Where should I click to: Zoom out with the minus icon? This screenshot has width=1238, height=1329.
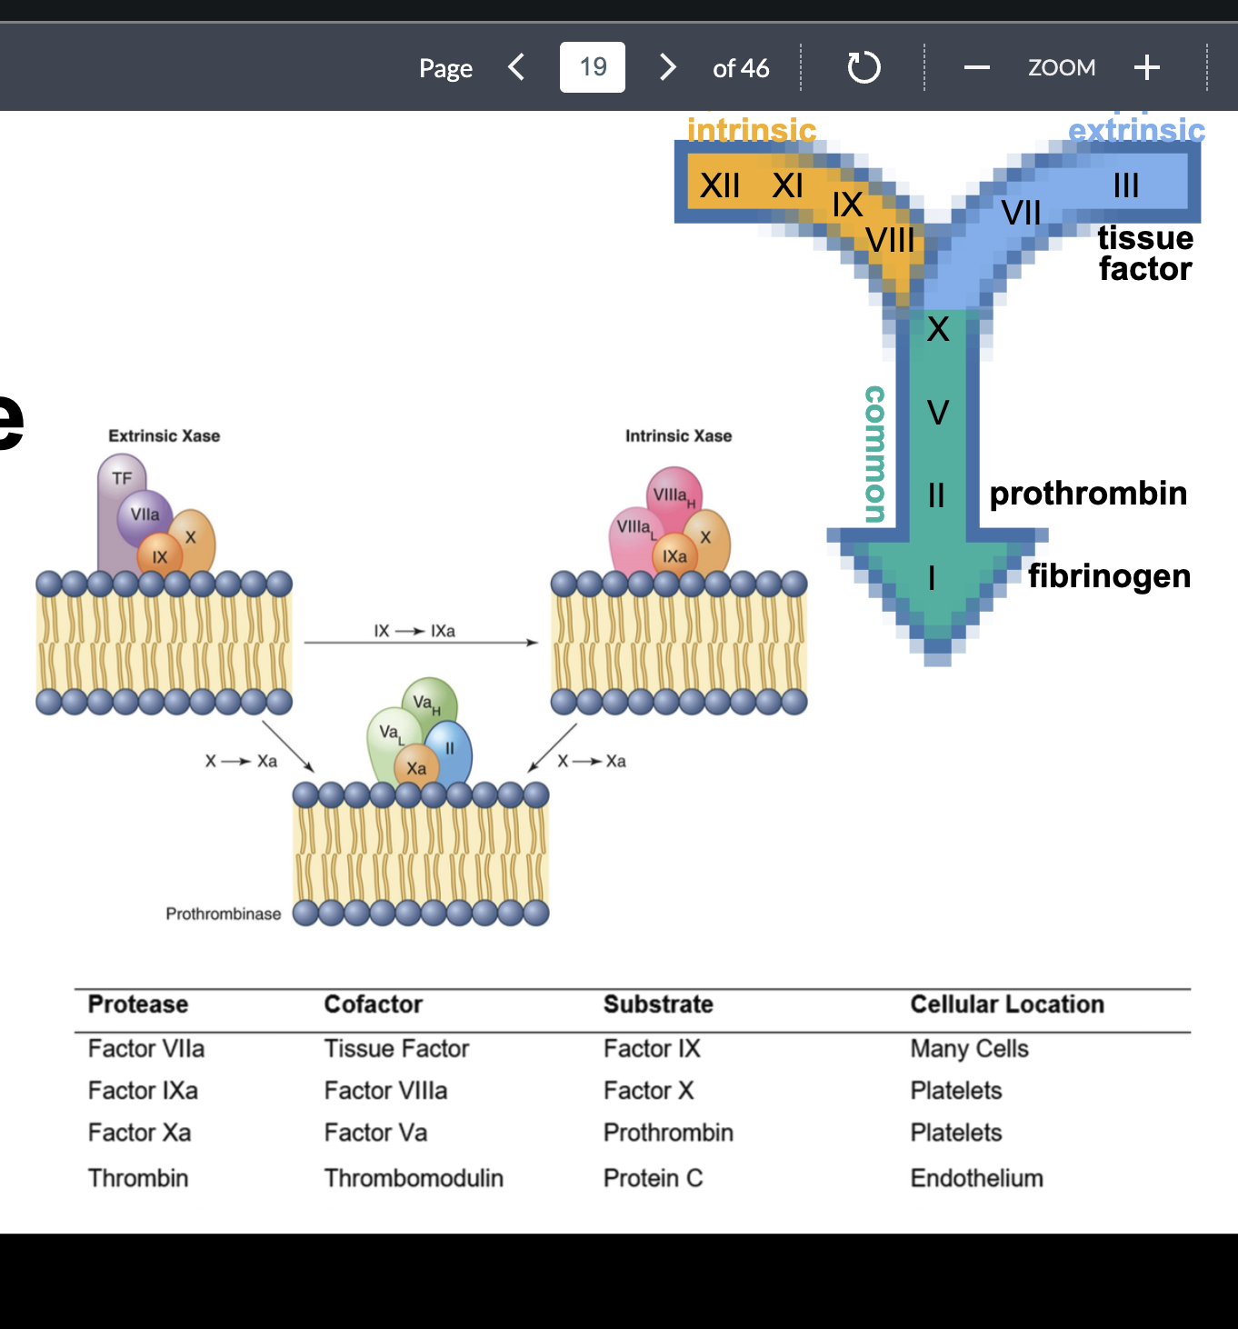977,67
